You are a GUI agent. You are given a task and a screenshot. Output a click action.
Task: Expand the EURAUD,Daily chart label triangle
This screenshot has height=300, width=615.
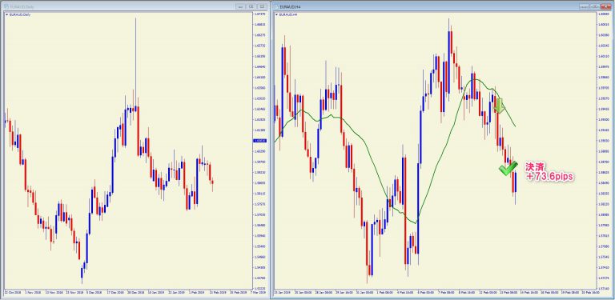[x=6, y=15]
